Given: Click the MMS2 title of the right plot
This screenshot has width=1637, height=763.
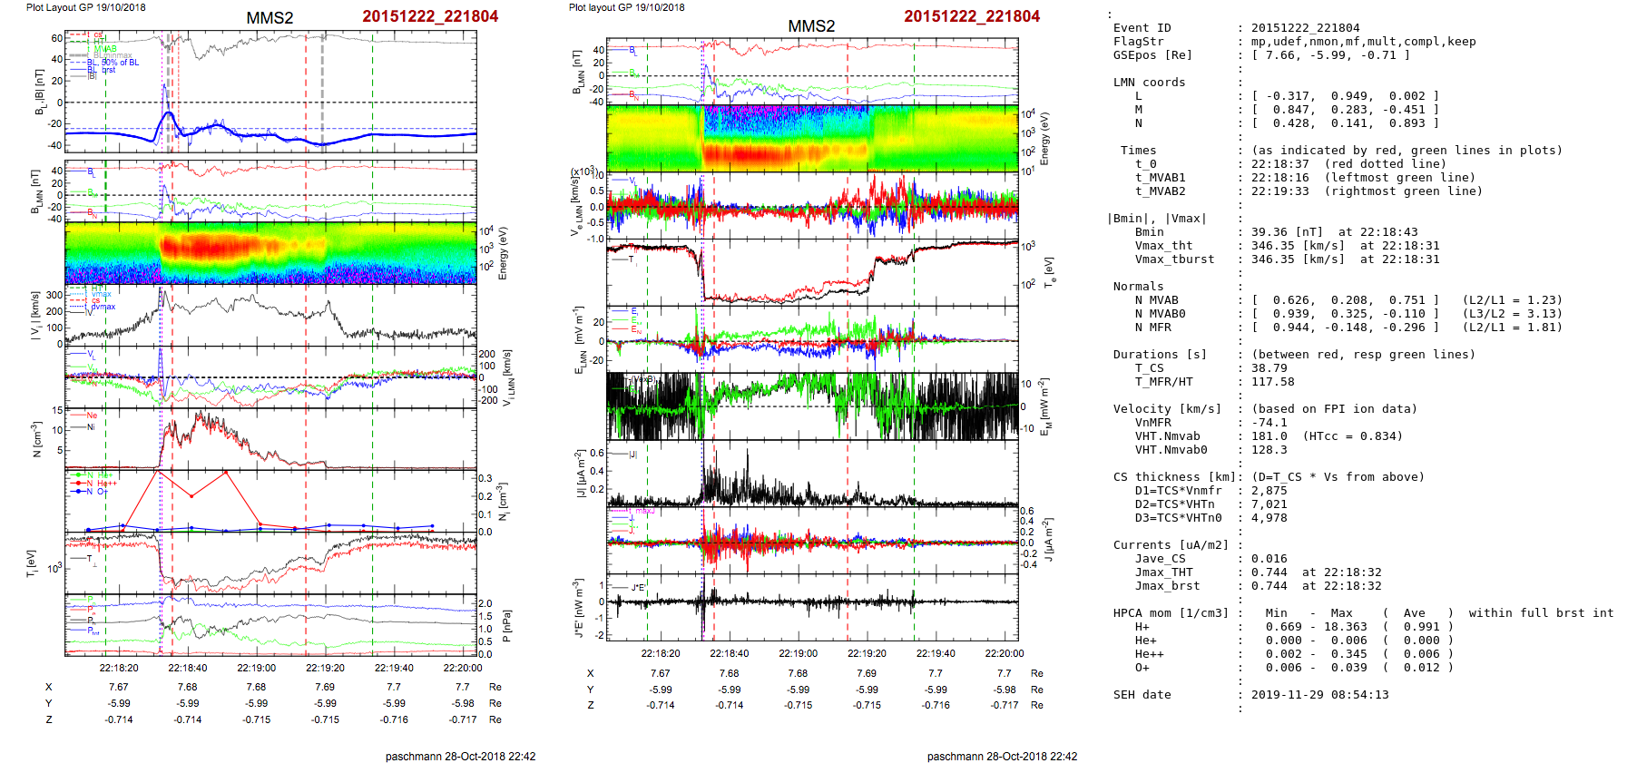Looking at the screenshot, I should coord(811,26).
